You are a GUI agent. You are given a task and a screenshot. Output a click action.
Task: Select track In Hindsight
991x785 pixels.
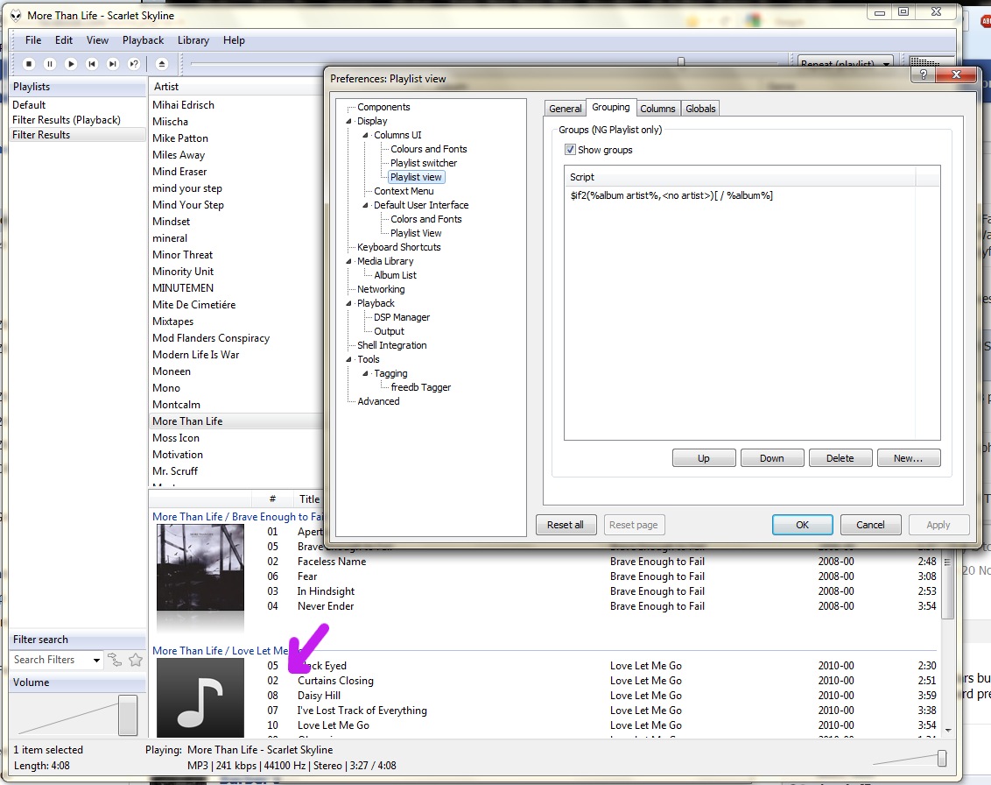pyautogui.click(x=327, y=591)
